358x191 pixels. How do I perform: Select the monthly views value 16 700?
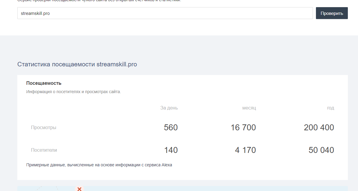(243, 128)
